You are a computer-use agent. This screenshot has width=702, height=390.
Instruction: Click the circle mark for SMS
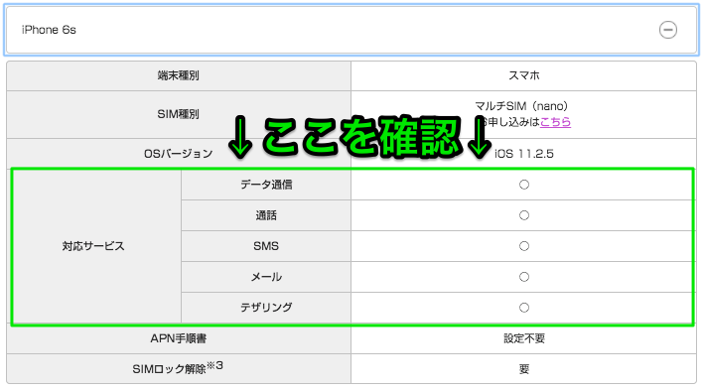point(524,246)
